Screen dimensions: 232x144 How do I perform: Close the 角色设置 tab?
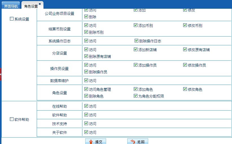40,4
